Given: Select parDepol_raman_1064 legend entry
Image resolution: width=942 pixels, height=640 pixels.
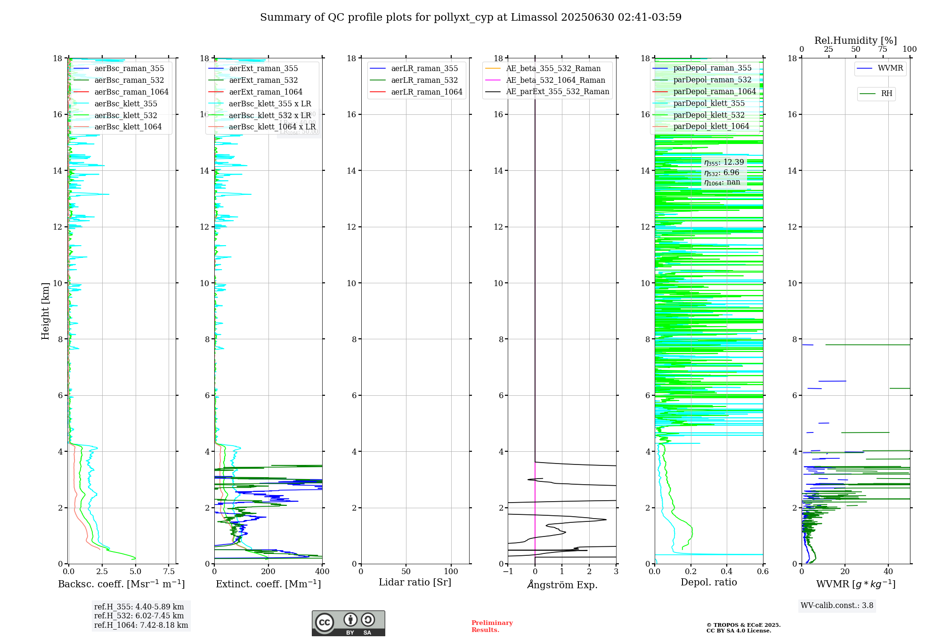Looking at the screenshot, I should [704, 92].
